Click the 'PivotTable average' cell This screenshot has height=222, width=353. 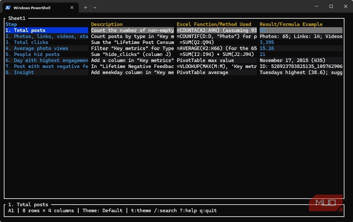tap(216, 72)
